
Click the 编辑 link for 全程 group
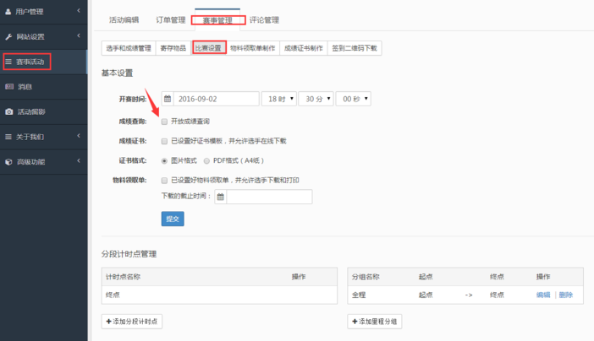(x=542, y=295)
